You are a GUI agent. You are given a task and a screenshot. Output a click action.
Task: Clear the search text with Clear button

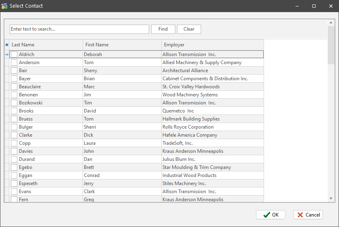tap(189, 29)
